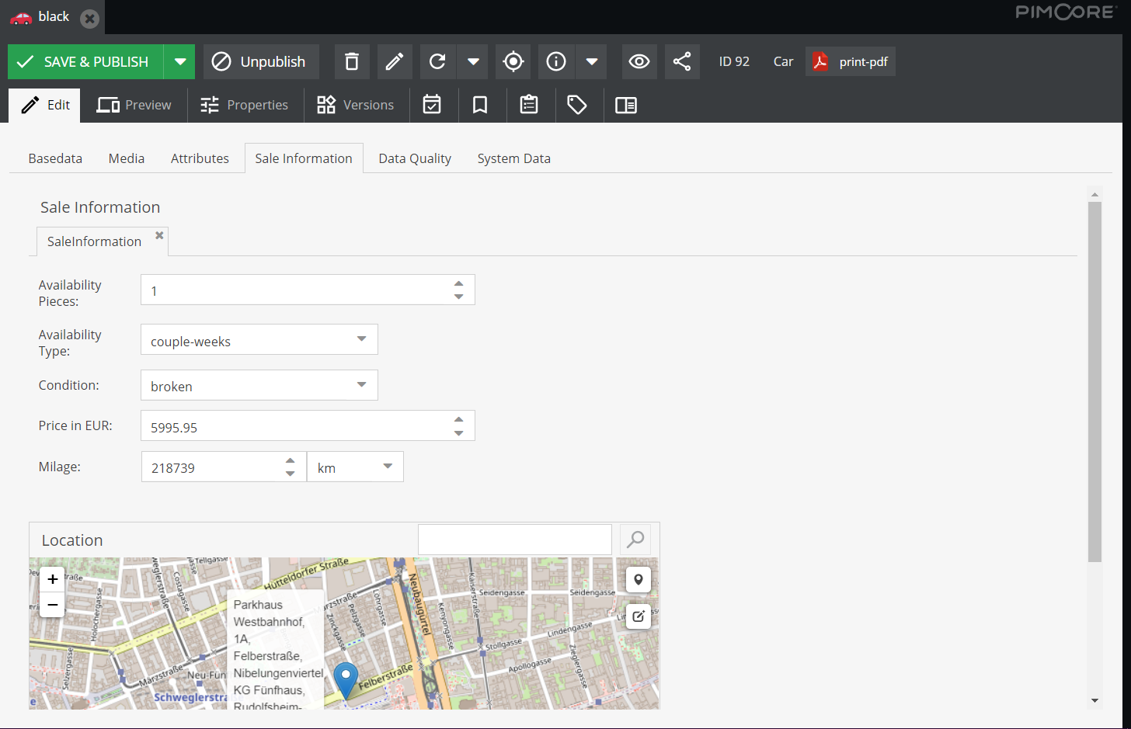Click the map place-marker tool icon
This screenshot has width=1131, height=729.
tap(639, 579)
